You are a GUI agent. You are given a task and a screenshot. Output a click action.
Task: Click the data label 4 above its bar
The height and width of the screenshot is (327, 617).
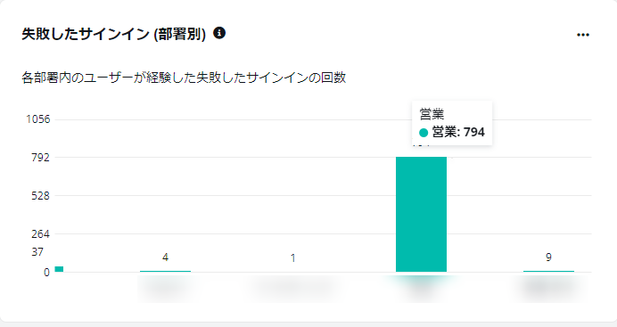point(165,258)
